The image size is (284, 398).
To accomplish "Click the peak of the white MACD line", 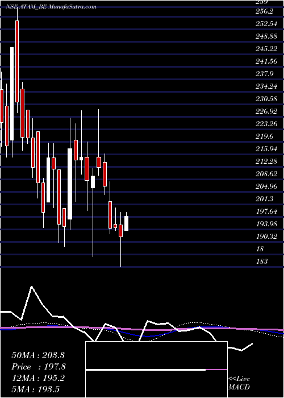I will pyautogui.click(x=31, y=287).
